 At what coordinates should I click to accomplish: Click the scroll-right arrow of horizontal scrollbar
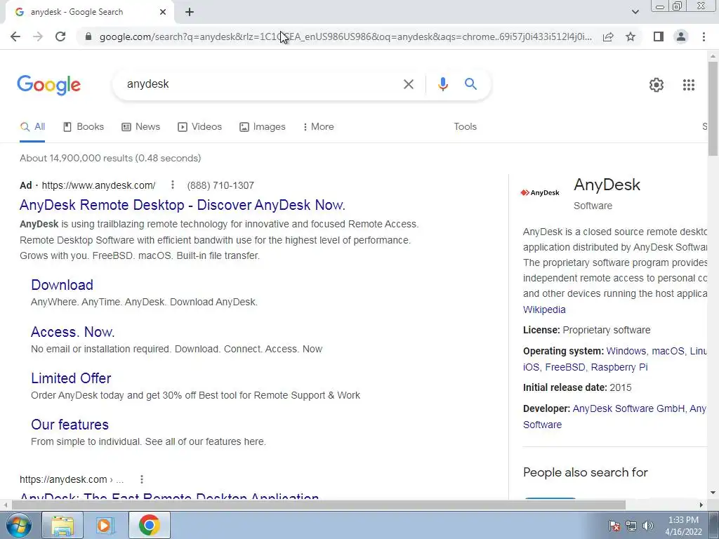click(701, 505)
